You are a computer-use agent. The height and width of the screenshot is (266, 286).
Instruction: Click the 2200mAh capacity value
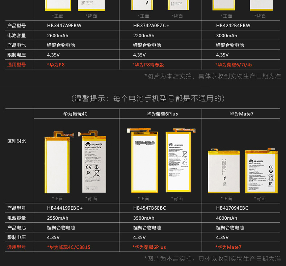coord(144,35)
